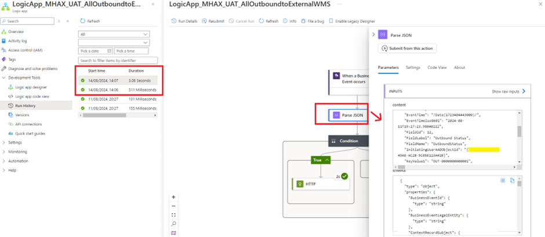Open the calendar picker icon
545x237 pixels.
[110, 51]
